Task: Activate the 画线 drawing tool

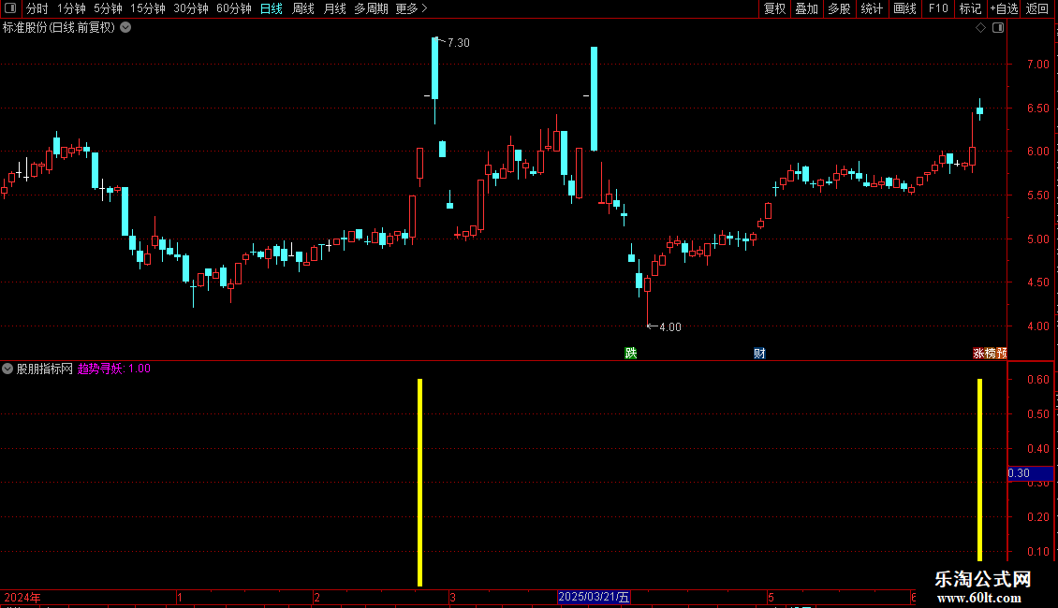Action: (x=904, y=8)
